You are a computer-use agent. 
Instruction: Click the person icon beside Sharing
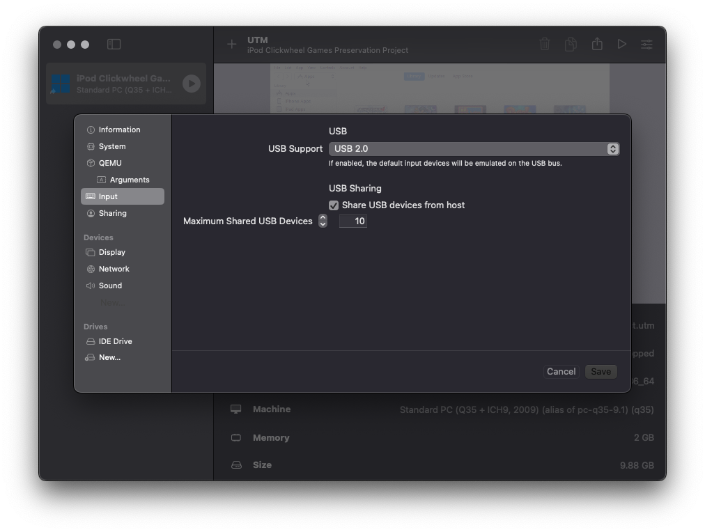click(x=91, y=213)
